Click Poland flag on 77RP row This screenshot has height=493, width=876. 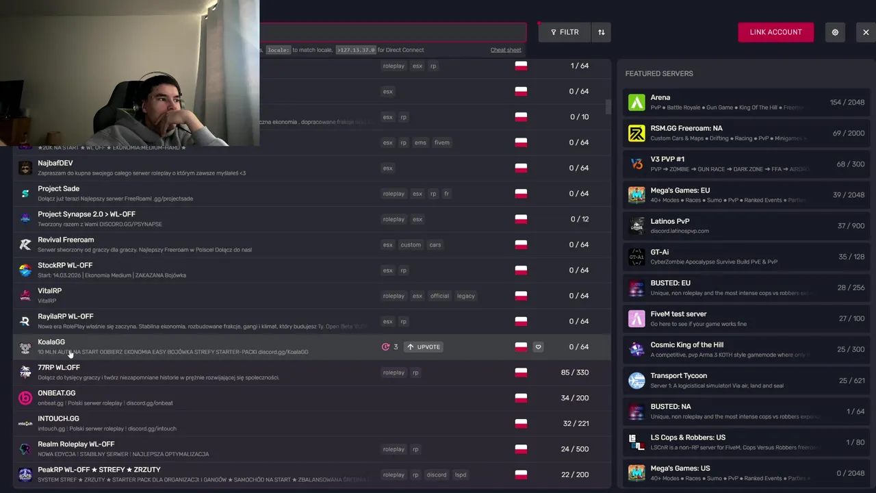pyautogui.click(x=521, y=372)
